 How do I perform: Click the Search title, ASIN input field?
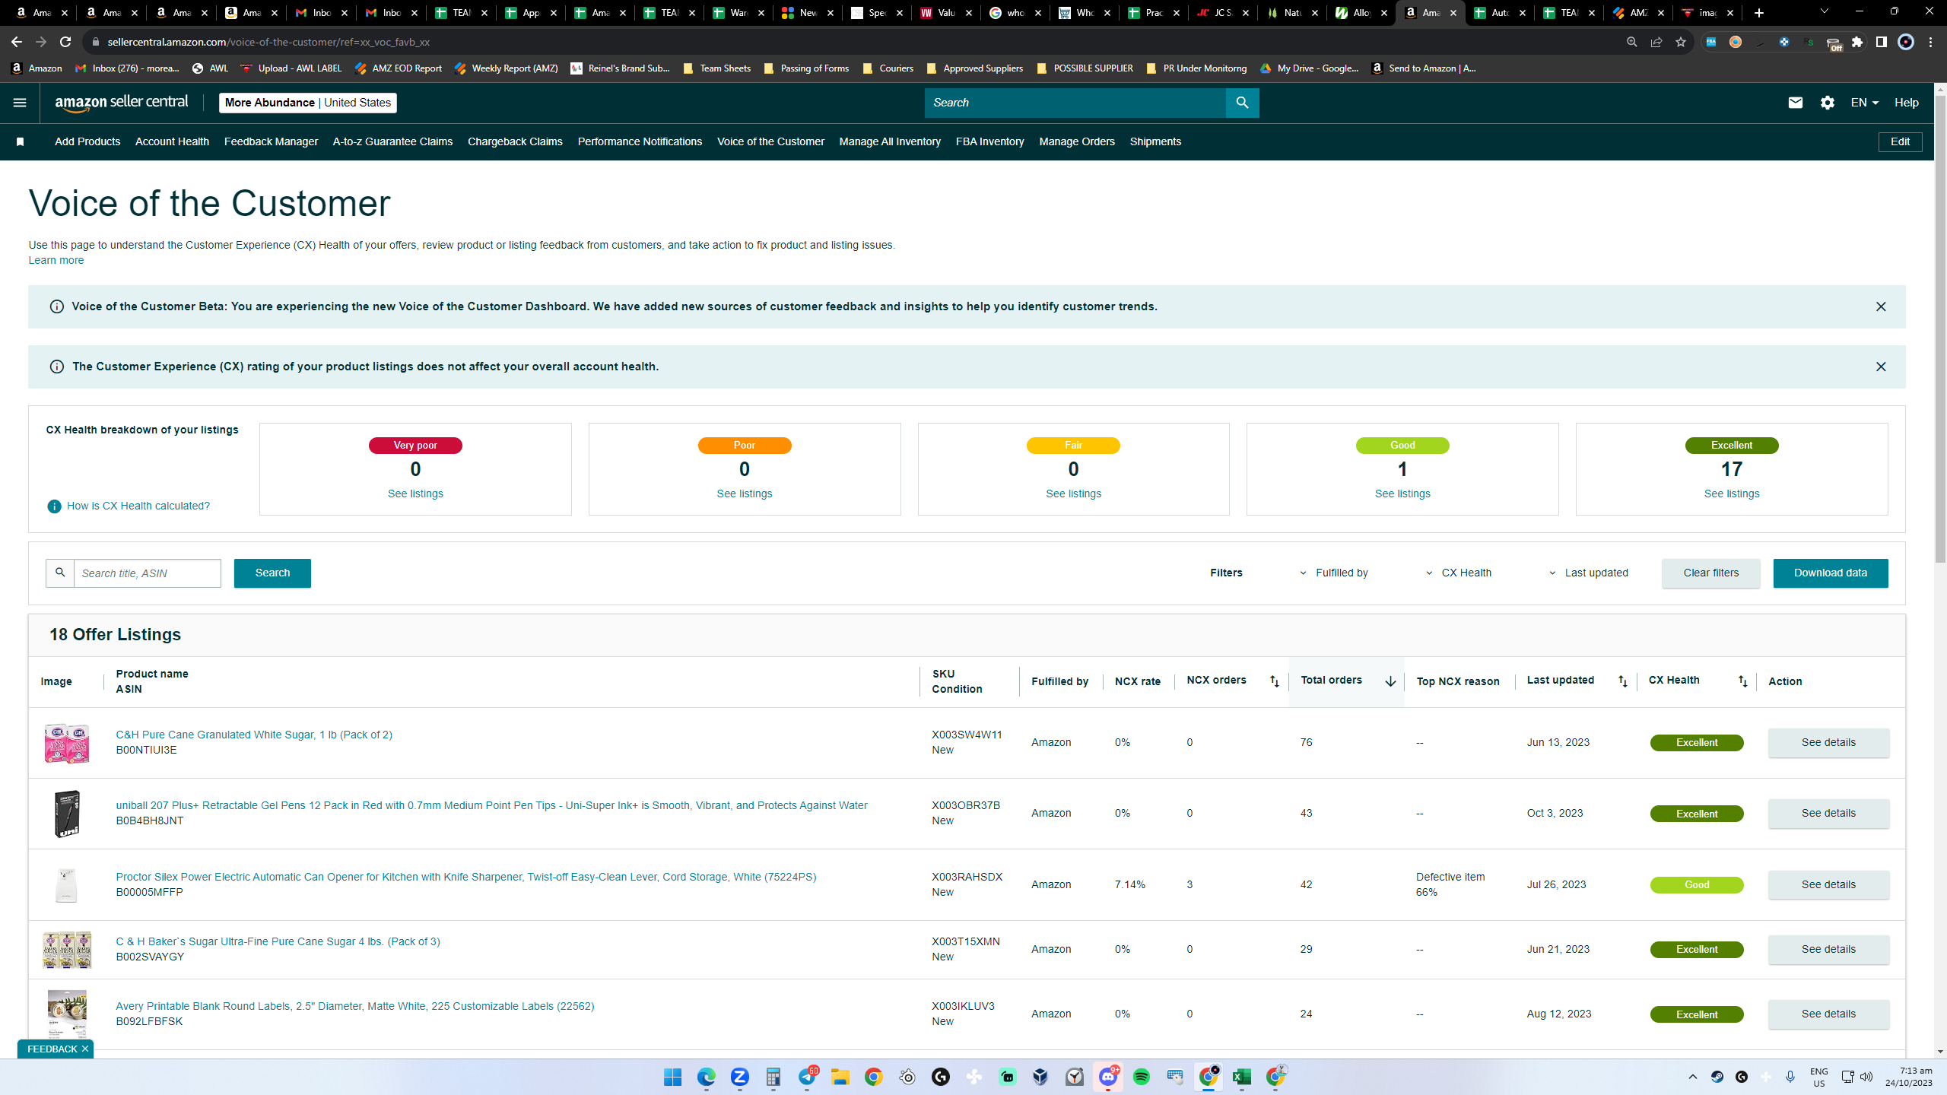[x=148, y=573]
